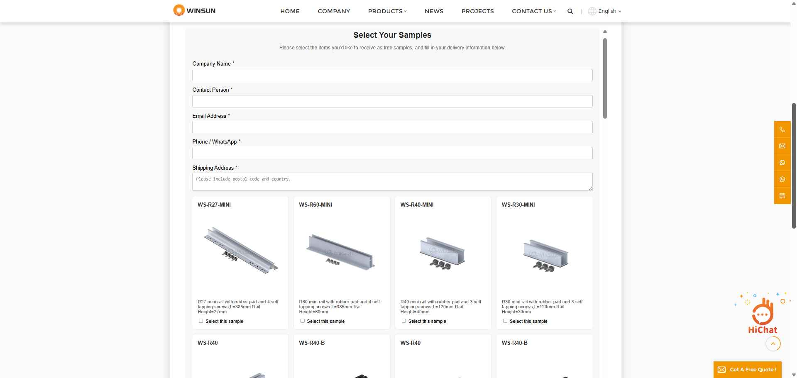Viewport: 797px width, 378px height.
Task: Click the scroll-to-top arrow circle
Action: (773, 344)
